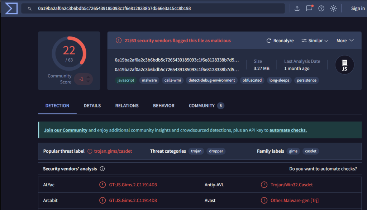Vote up the community score
The image size is (367, 210).
tap(88, 77)
